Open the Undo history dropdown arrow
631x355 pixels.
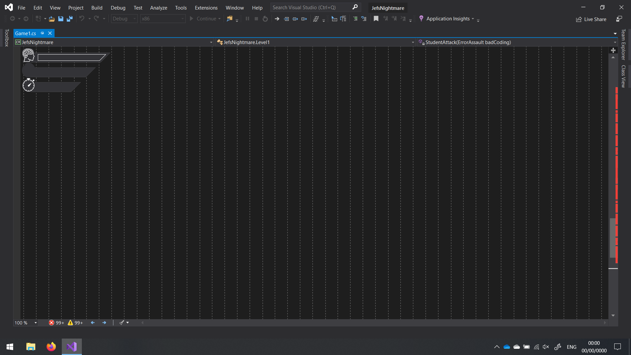89,19
